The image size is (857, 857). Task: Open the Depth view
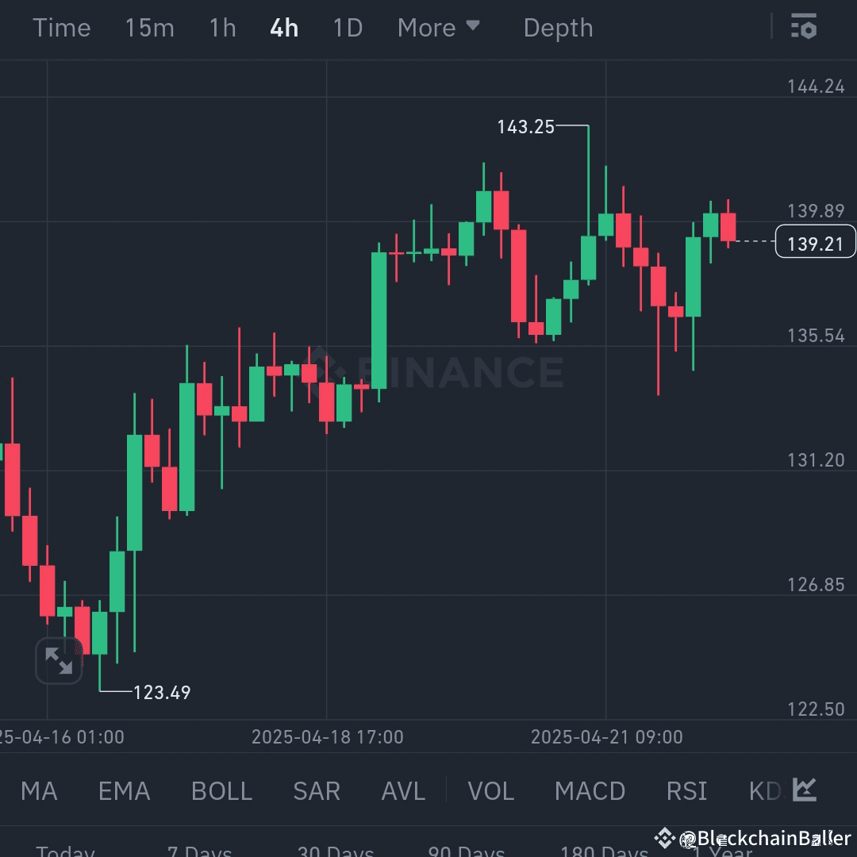pyautogui.click(x=558, y=28)
